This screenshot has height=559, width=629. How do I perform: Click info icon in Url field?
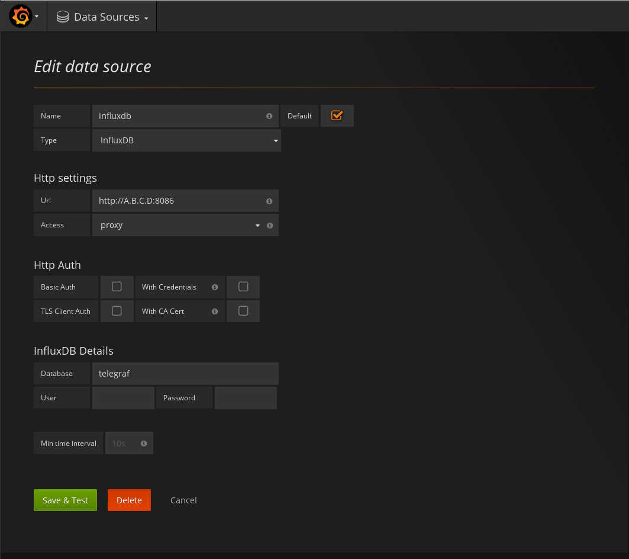tap(269, 201)
